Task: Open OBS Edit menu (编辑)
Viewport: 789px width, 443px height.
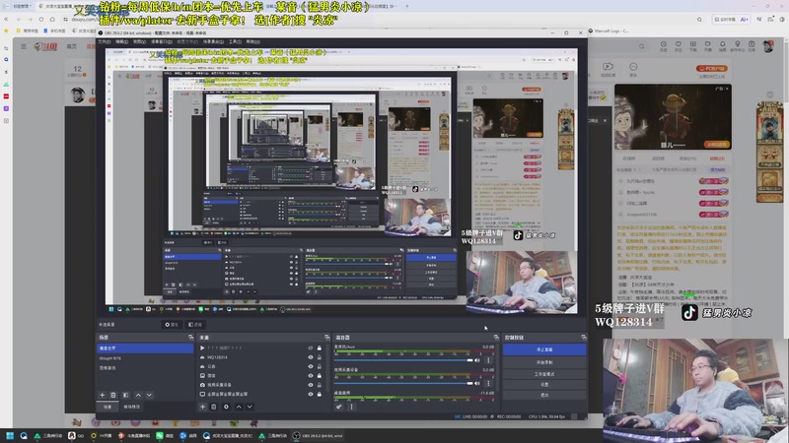Action: [x=121, y=41]
